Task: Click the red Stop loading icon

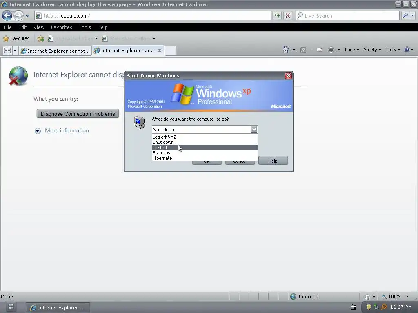Action: coord(288,16)
